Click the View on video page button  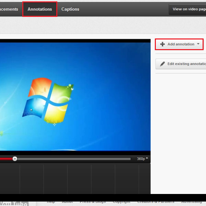click(x=187, y=9)
